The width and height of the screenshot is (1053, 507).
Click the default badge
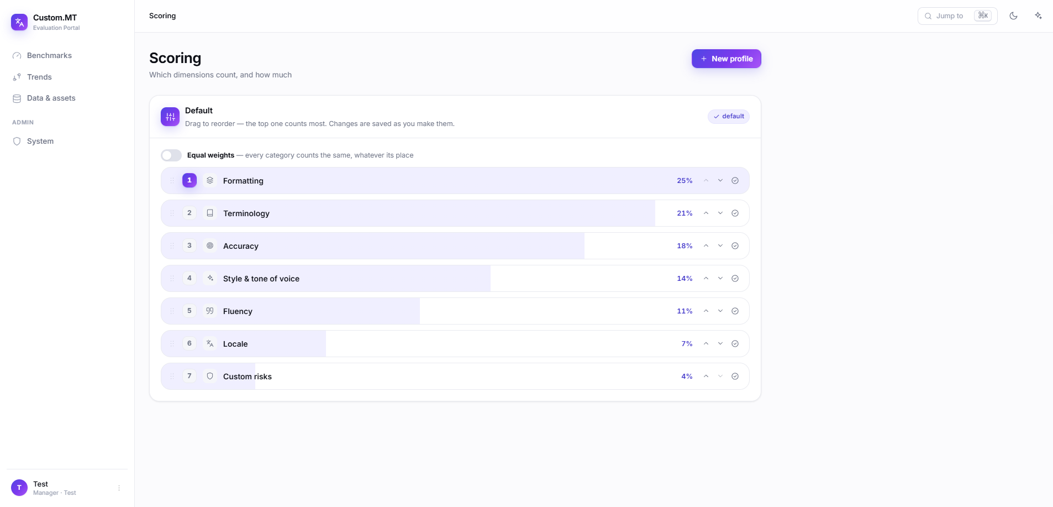click(729, 116)
